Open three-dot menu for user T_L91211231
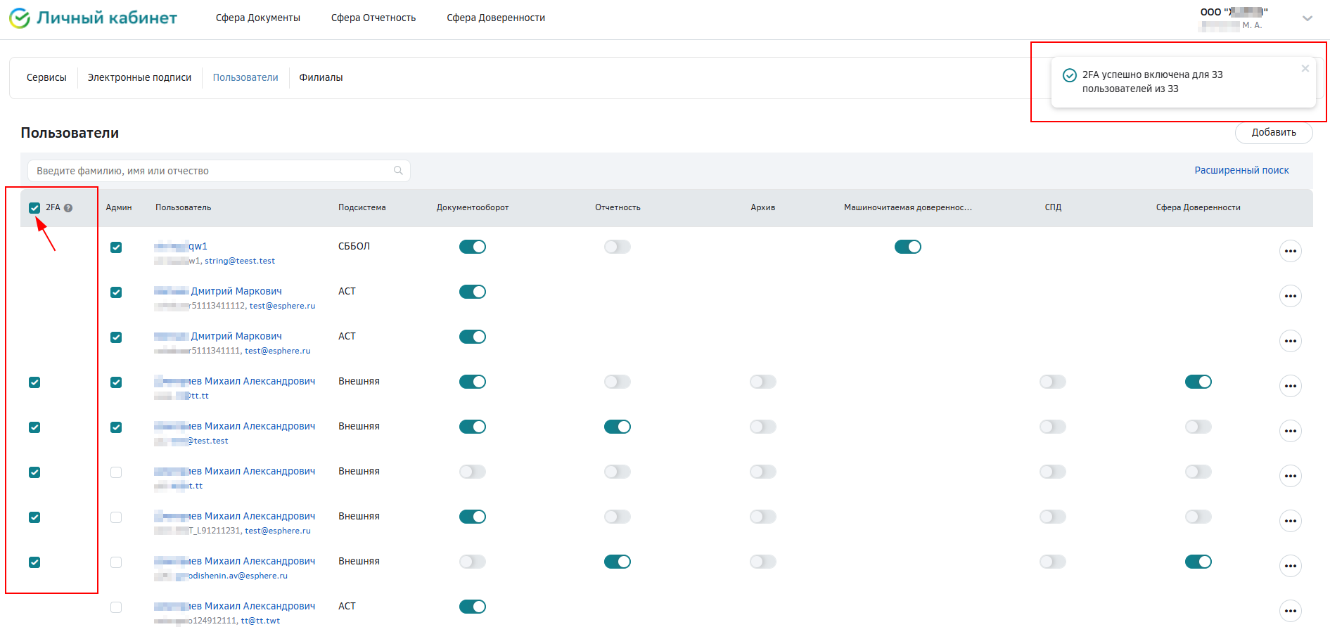 (x=1291, y=521)
